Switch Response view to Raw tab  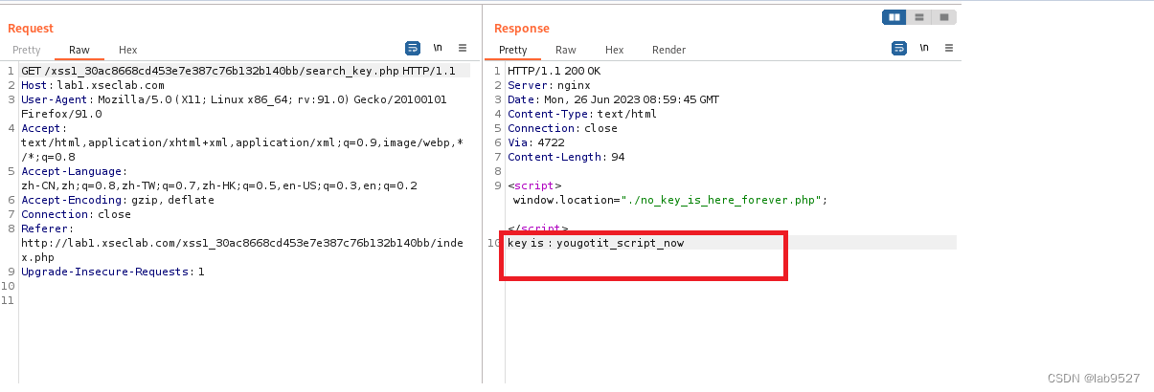[566, 50]
